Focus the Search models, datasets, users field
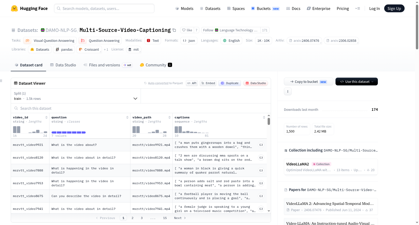419x225 pixels. [x=104, y=8]
